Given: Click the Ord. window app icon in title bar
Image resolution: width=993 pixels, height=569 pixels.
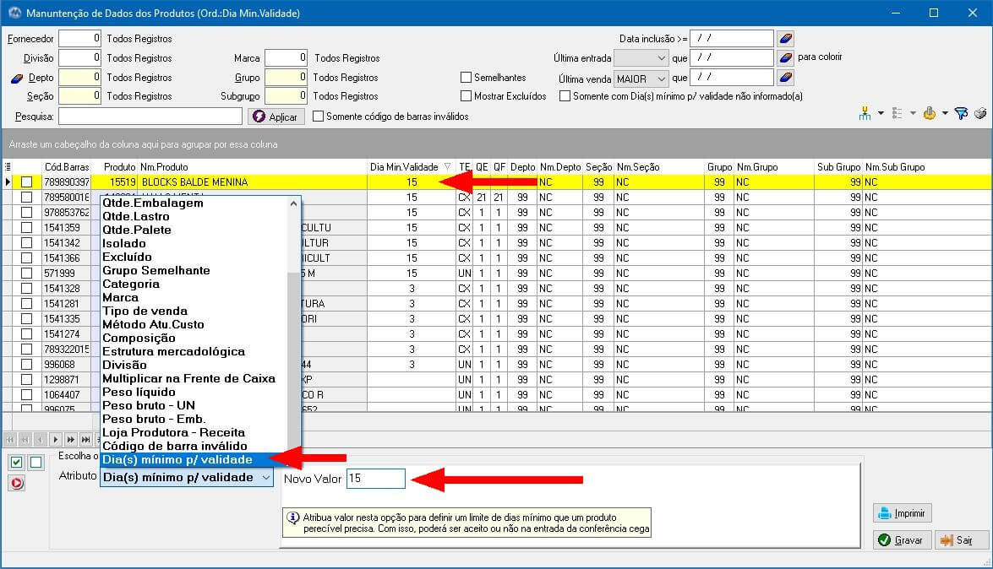Looking at the screenshot, I should (x=14, y=13).
